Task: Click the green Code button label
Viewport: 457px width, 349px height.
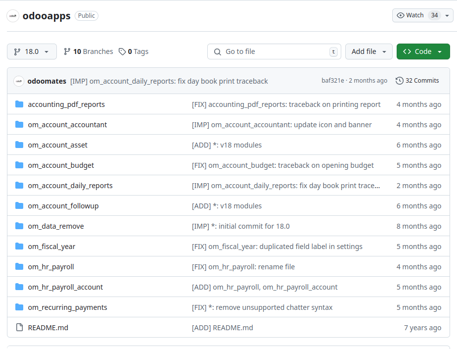Action: coord(423,51)
